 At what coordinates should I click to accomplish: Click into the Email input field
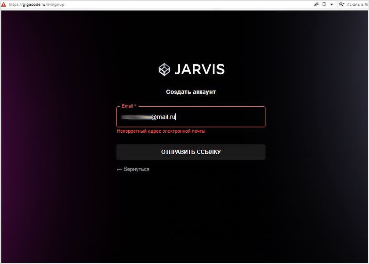point(191,117)
